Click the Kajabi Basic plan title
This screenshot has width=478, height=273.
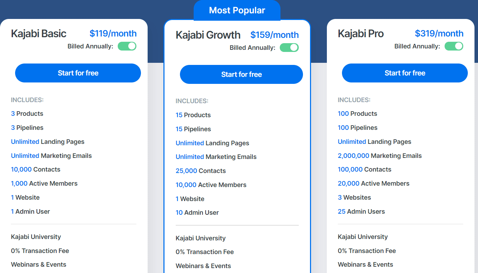(x=39, y=34)
